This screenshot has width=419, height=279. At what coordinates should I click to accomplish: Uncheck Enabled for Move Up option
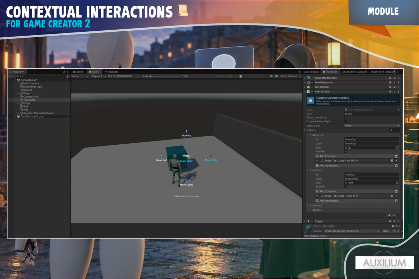tap(346, 151)
